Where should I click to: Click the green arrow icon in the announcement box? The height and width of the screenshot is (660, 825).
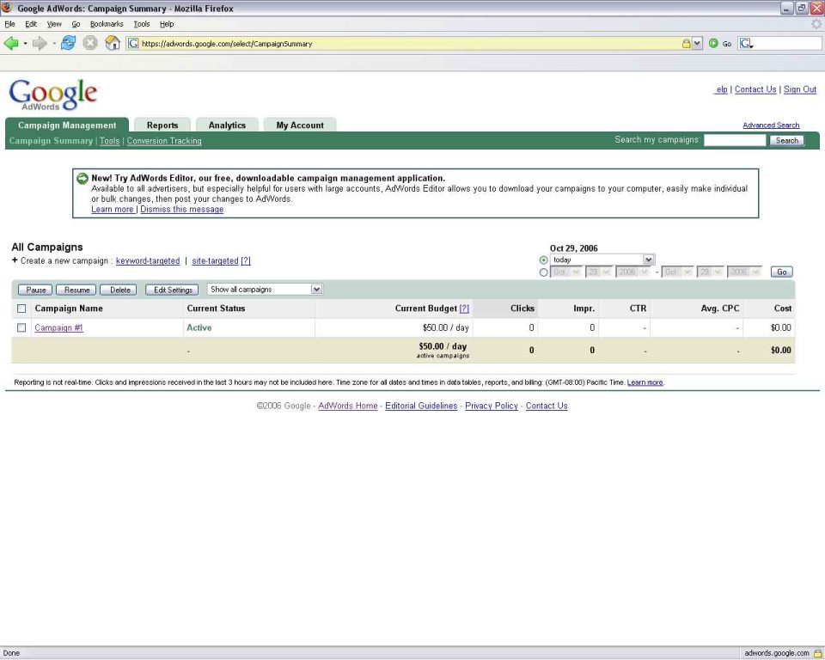[x=82, y=179]
